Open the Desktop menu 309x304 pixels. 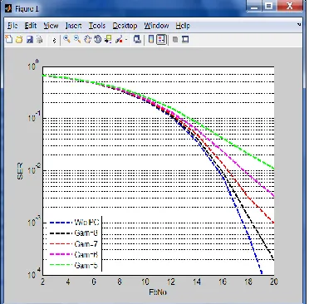pos(125,26)
